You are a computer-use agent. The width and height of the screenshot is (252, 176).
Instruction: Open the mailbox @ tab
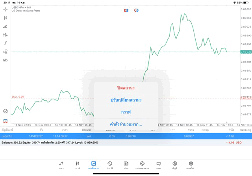click(x=142, y=164)
